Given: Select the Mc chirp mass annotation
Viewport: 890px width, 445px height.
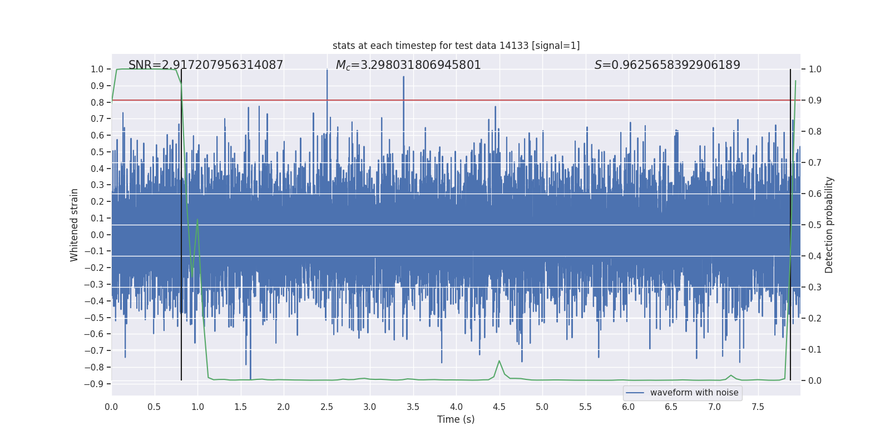Looking at the screenshot, I should click(x=408, y=65).
